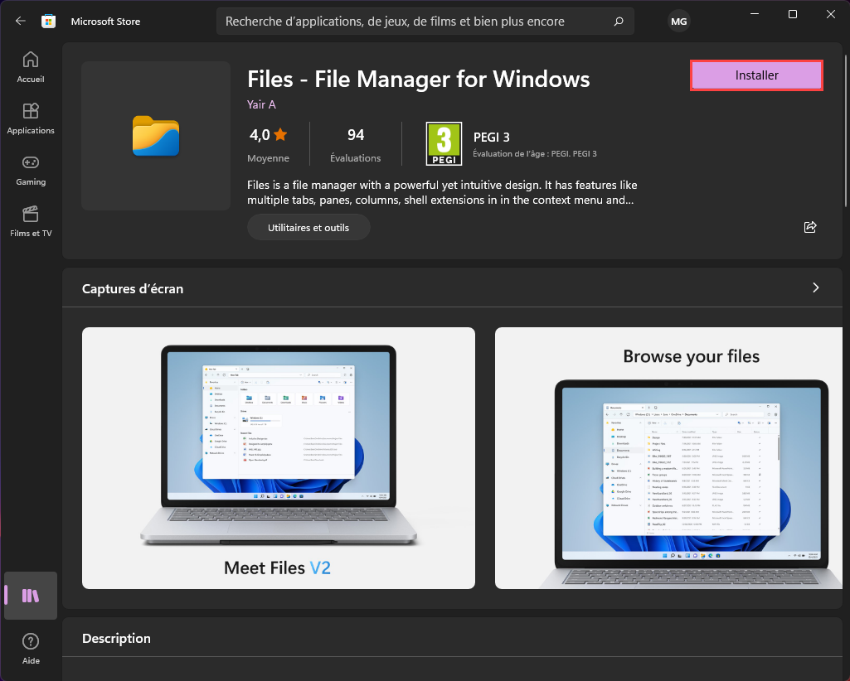Viewport: 850px width, 681px height.
Task: Share the app with share icon
Action: (810, 227)
